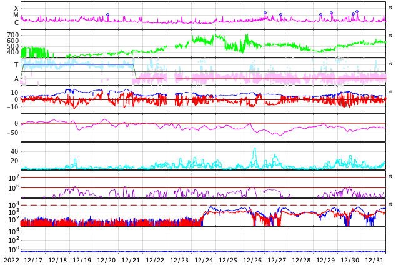Select the 12/23 date label
The image size is (396, 265).
pyautogui.click(x=179, y=261)
